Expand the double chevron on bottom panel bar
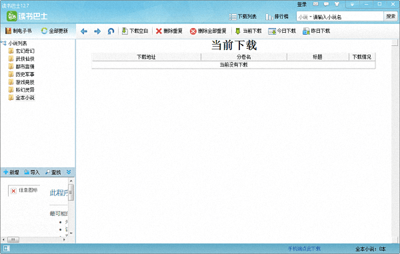The height and width of the screenshot is (254, 400). click(69, 172)
